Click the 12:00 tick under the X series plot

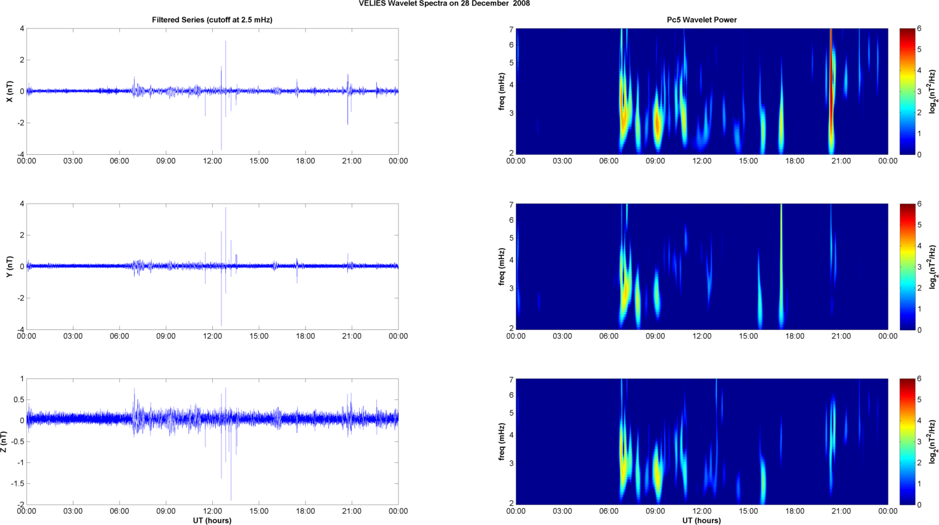tap(212, 161)
